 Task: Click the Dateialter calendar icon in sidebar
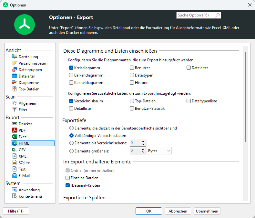15,76
